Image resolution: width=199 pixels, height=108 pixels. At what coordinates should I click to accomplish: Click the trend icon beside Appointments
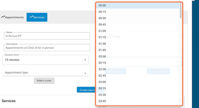point(3,17)
